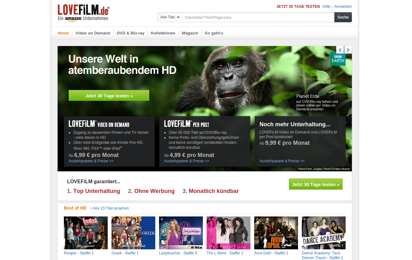The height and width of the screenshot is (260, 412).
Task: Click Reaper - Staffel 1 title link
Action: (79, 253)
